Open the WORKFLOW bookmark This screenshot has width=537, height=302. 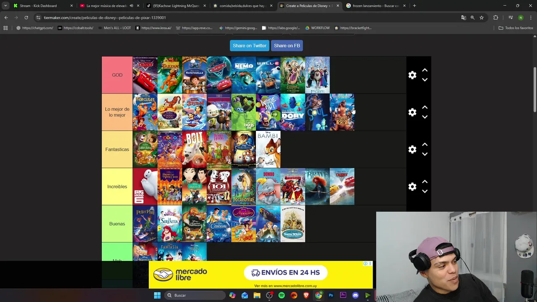[x=317, y=28]
